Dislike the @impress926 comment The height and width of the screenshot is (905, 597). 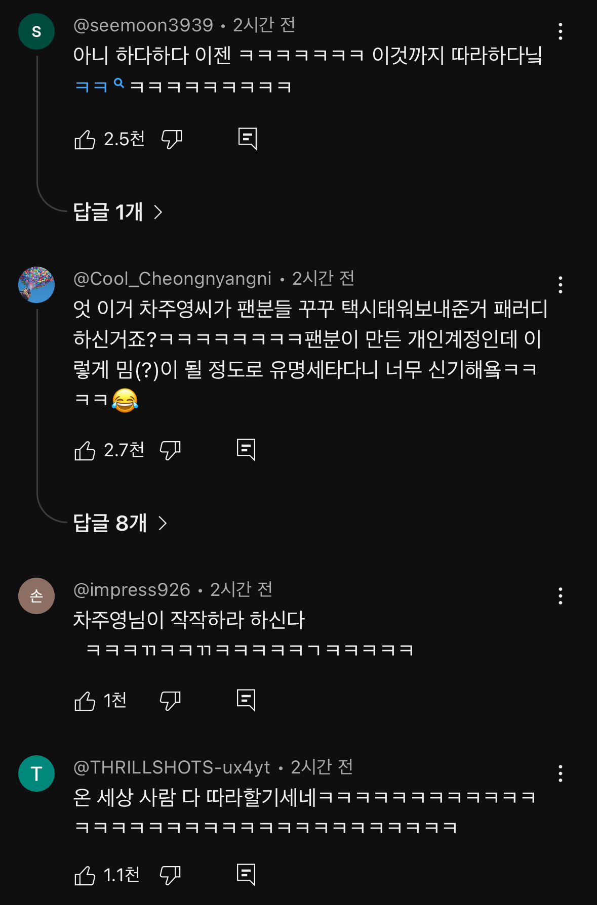pyautogui.click(x=170, y=701)
